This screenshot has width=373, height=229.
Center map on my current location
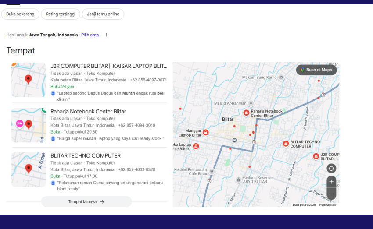331,169
